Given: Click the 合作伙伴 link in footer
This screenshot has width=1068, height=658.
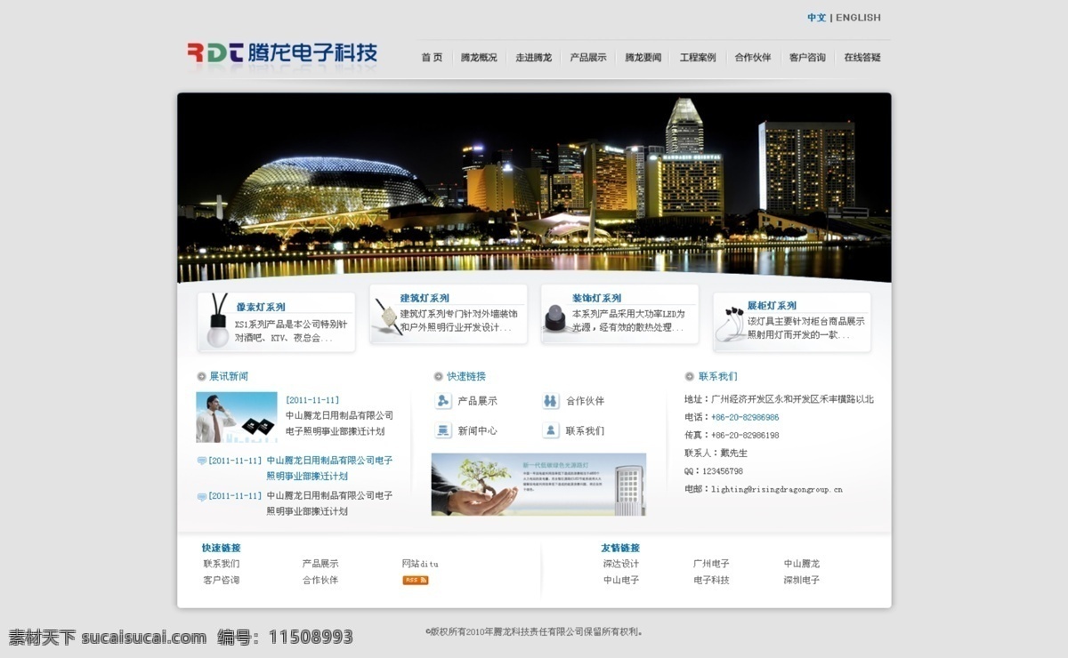Looking at the screenshot, I should coord(320,580).
